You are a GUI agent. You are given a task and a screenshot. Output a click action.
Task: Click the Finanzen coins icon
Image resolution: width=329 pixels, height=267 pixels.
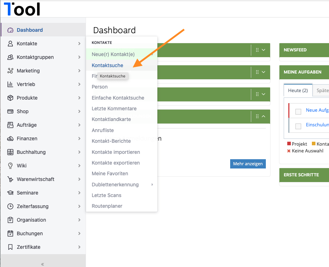click(x=10, y=138)
